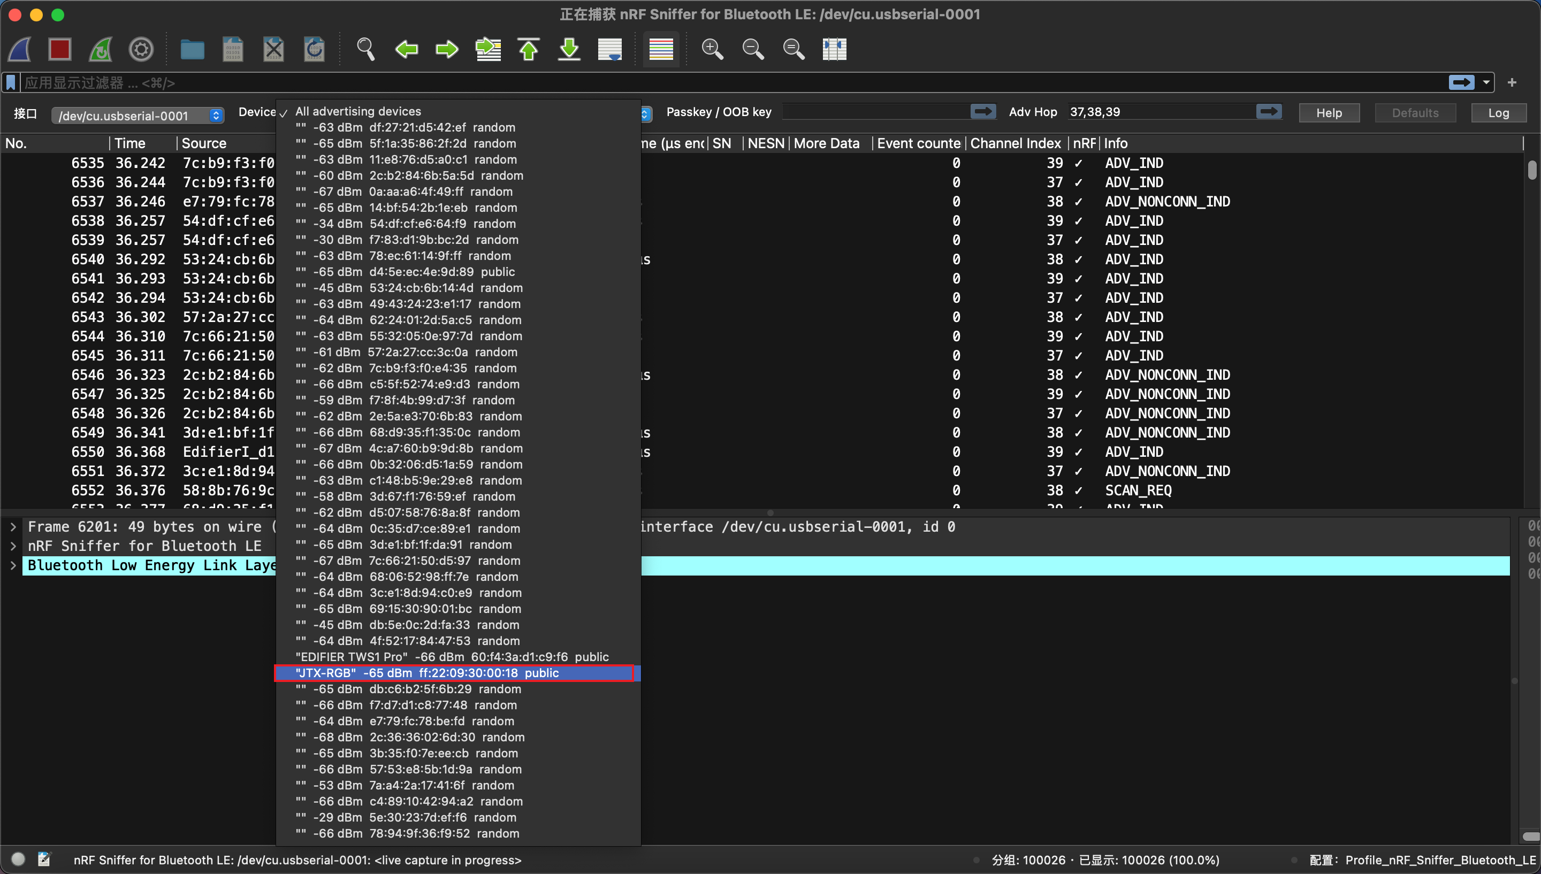Viewport: 1541px width, 874px height.
Task: Pick device 54:df:cf:e6:64:f9 at -34 dBm
Action: (458, 223)
